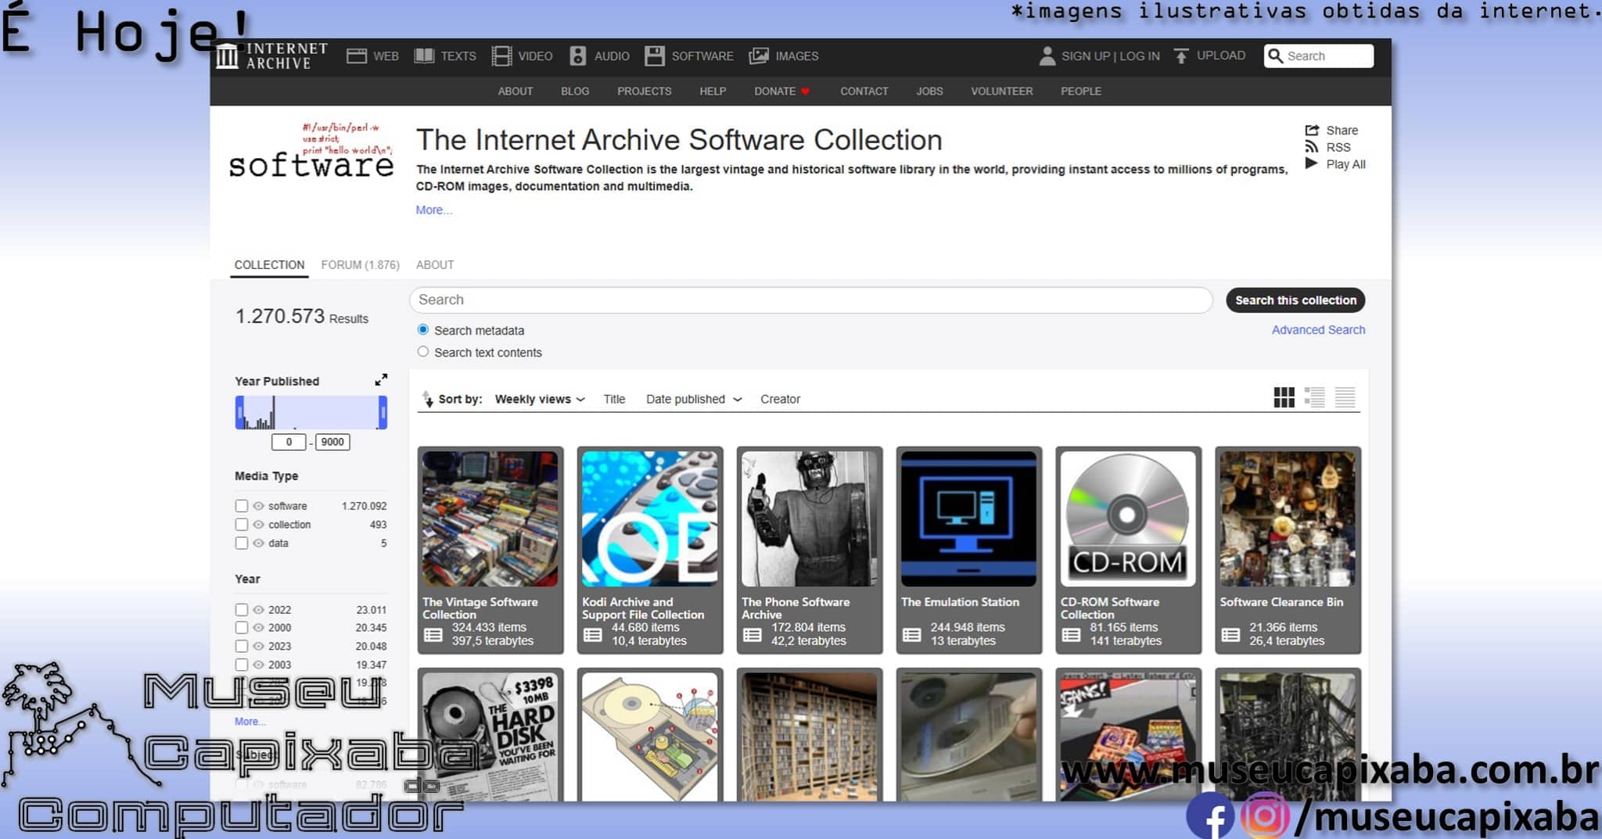Check the 2022 year filter checkbox
Screen dimensions: 1602x839
[x=242, y=610]
